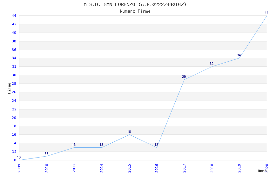Click data label 13 above 2012
This screenshot has height=174, width=270.
[x=74, y=145]
